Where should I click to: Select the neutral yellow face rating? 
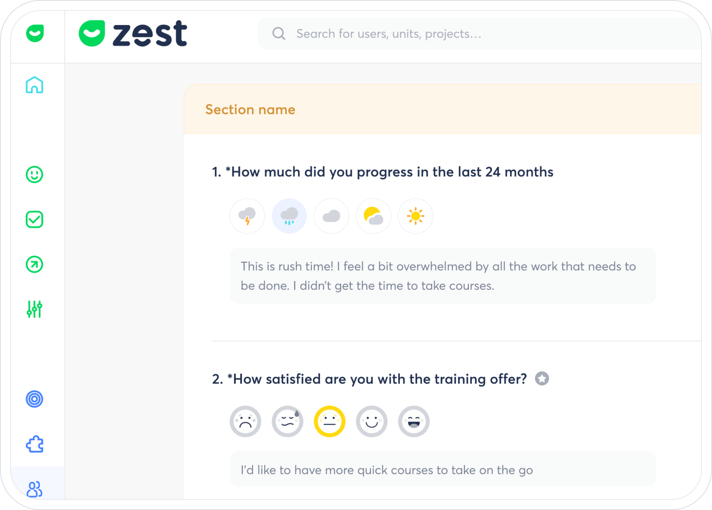[x=329, y=421]
